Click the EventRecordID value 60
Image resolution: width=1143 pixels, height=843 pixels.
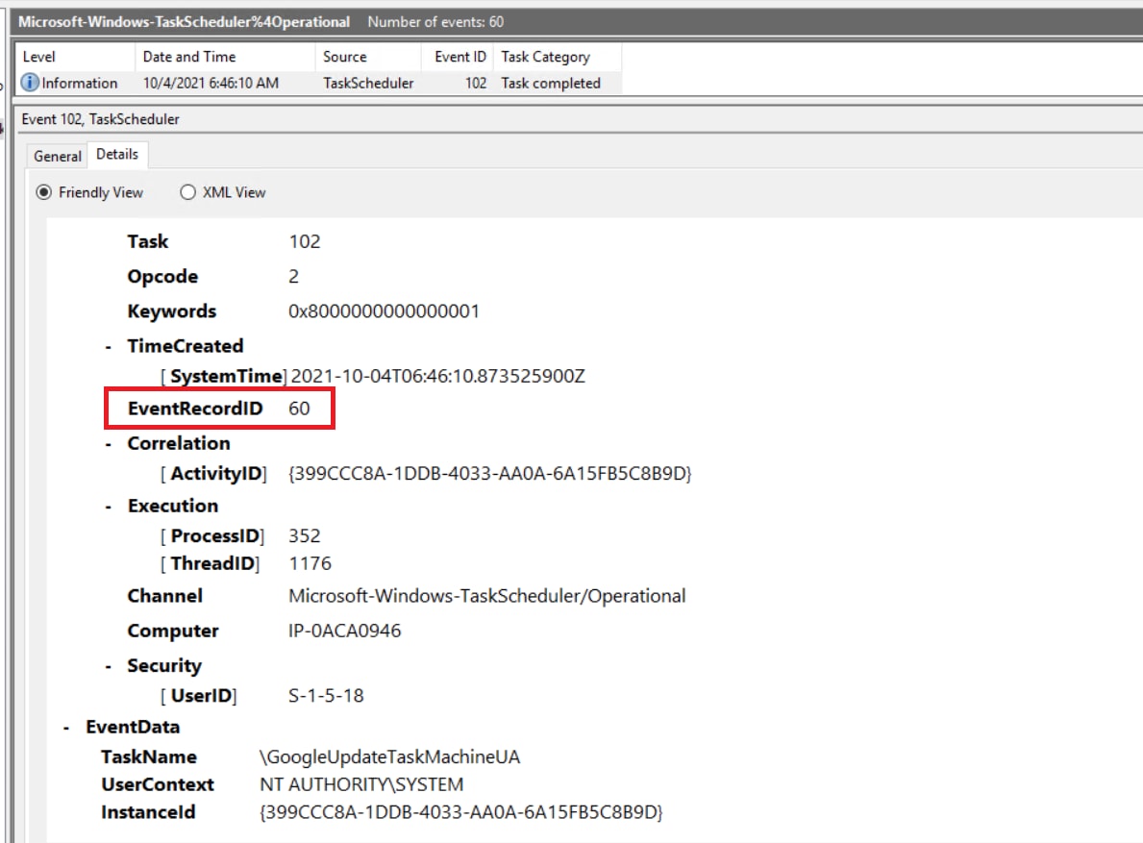(x=299, y=409)
